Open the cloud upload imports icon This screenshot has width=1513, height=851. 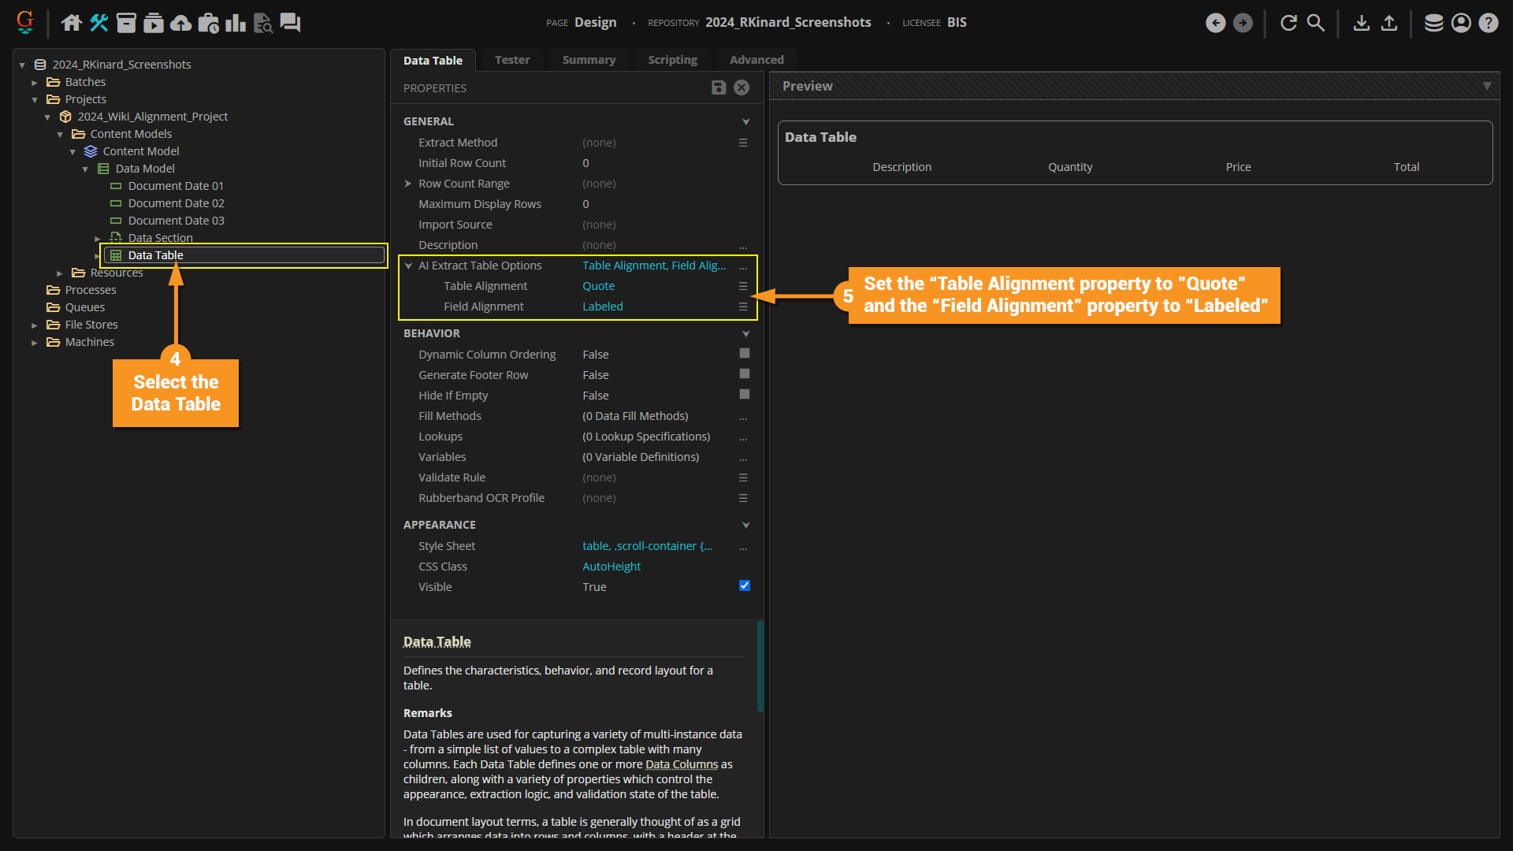180,23
